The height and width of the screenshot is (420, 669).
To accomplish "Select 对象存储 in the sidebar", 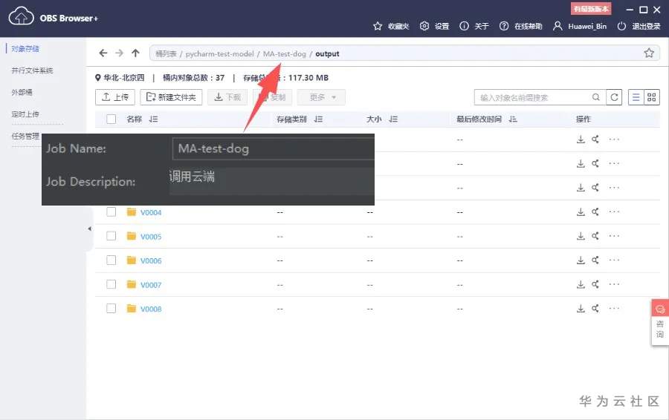I will 25,48.
